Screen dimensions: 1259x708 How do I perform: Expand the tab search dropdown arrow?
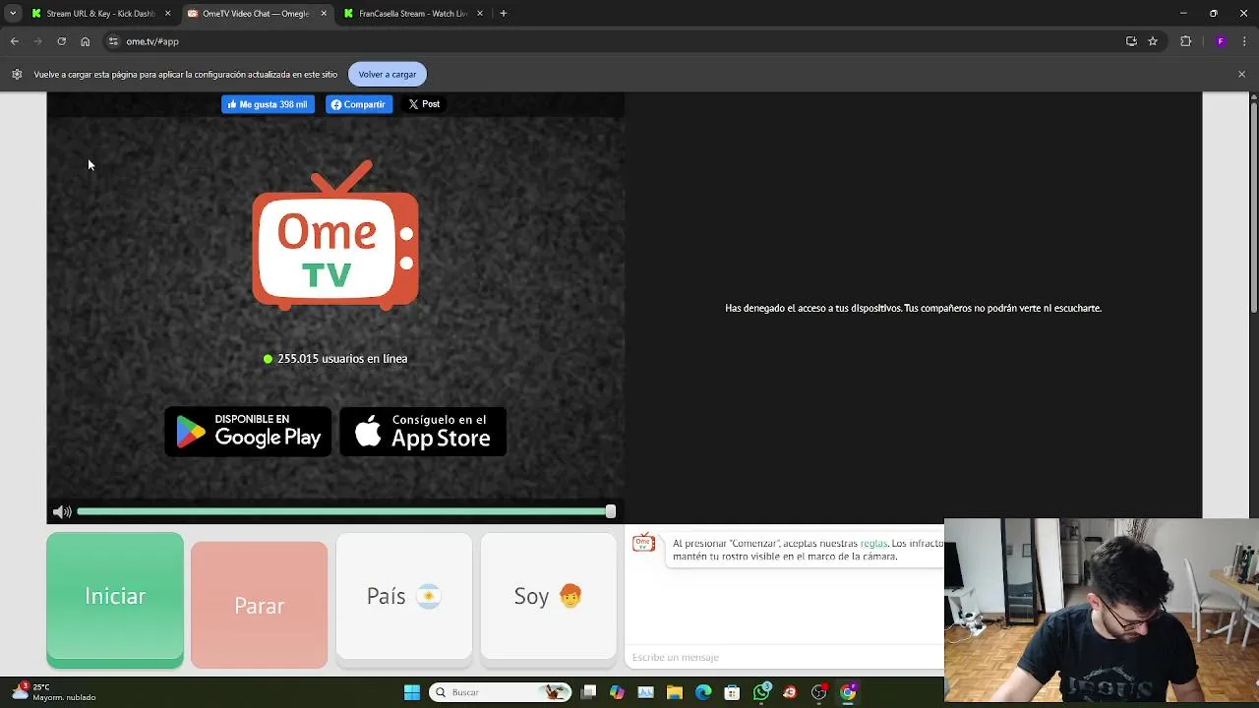coord(13,14)
